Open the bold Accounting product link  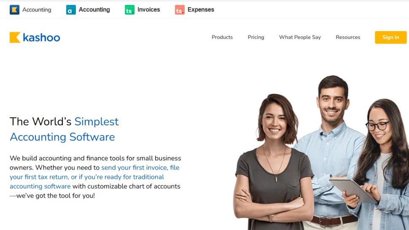94,10
